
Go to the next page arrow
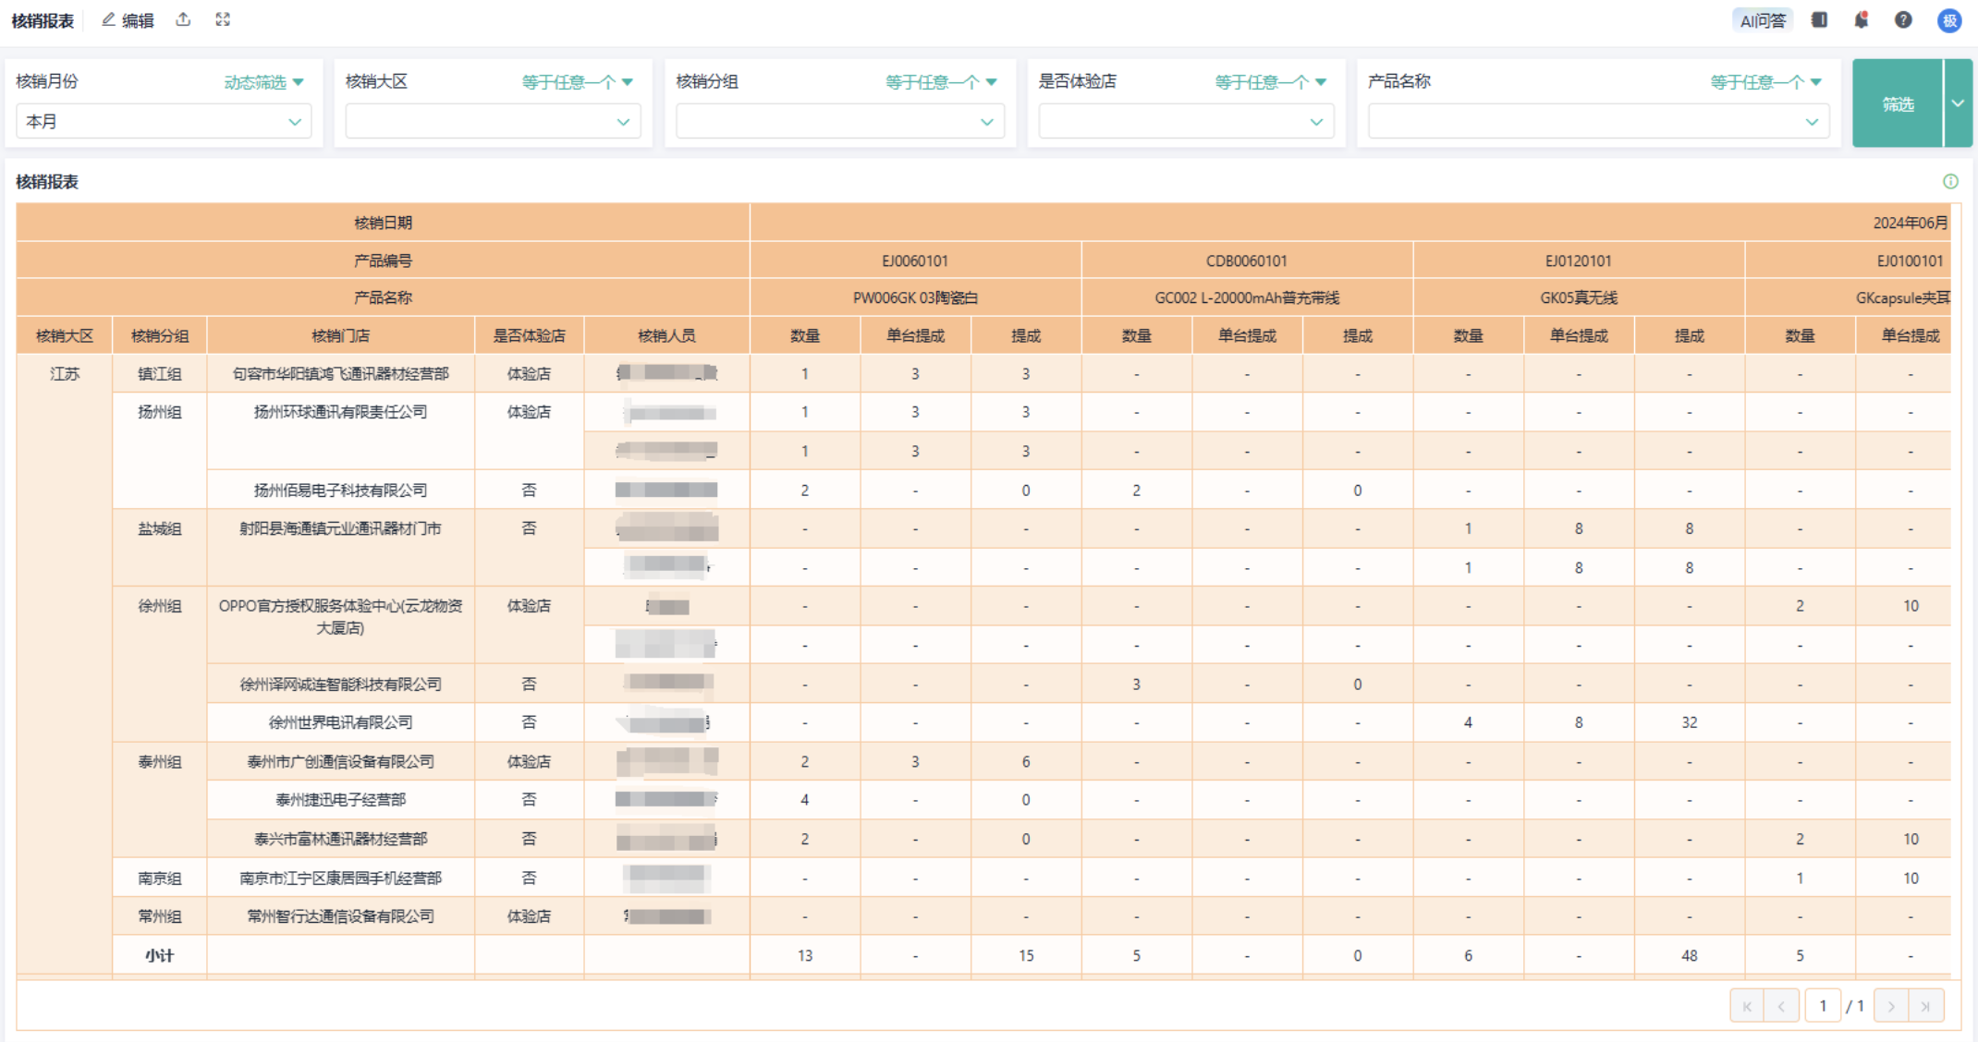pos(1891,1006)
